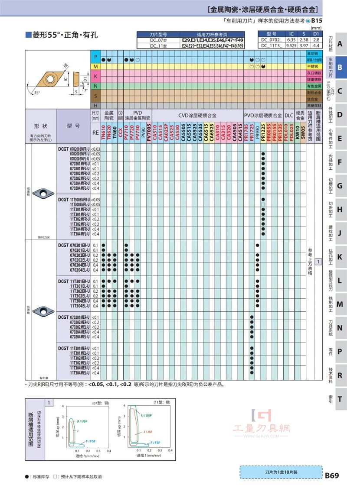Click the blue square before 菱形55°
The width and height of the screenshot is (347, 485).
(x=29, y=35)
